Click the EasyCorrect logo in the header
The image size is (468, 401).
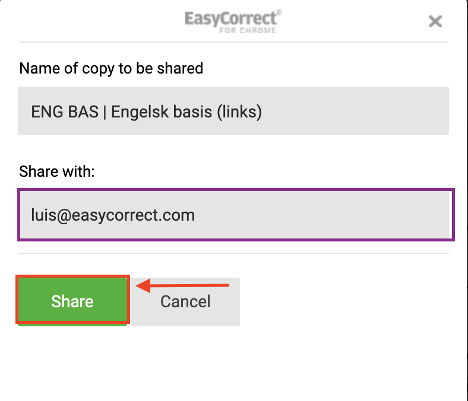tap(230, 20)
